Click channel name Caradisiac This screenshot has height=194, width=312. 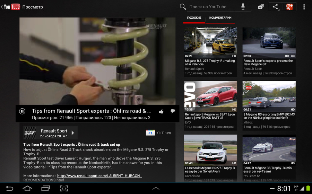pos(192,176)
